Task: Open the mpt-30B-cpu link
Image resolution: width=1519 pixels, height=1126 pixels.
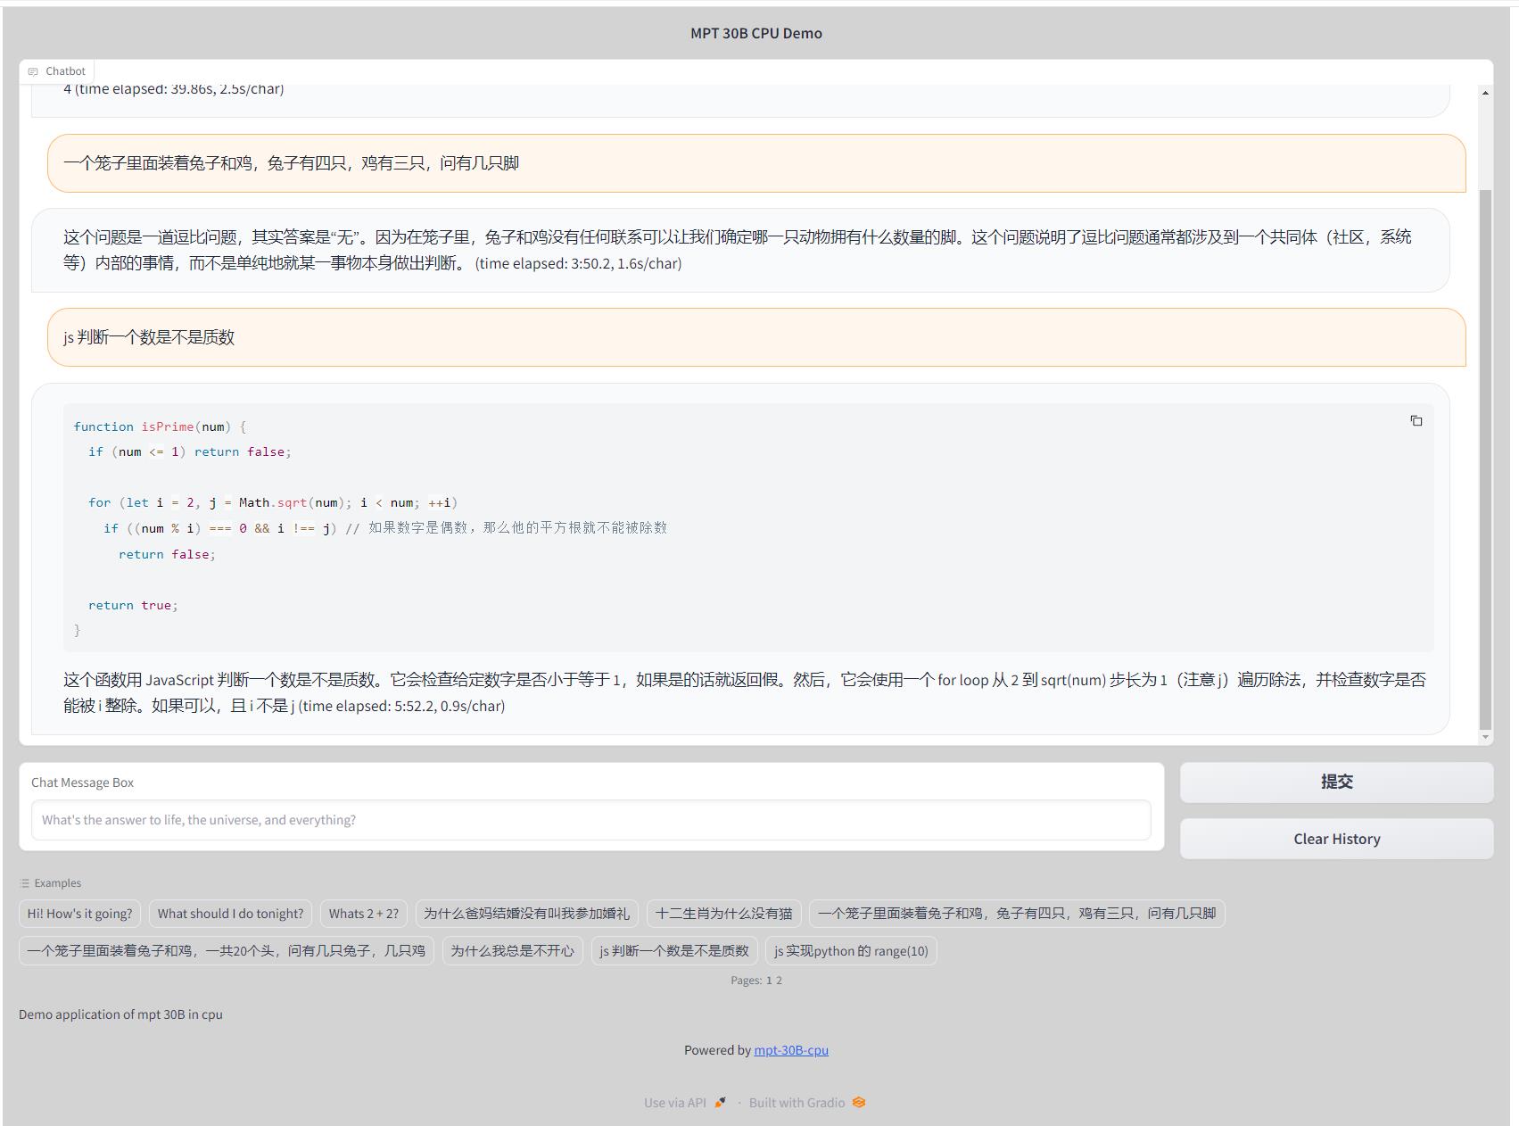Action: pyautogui.click(x=791, y=1050)
